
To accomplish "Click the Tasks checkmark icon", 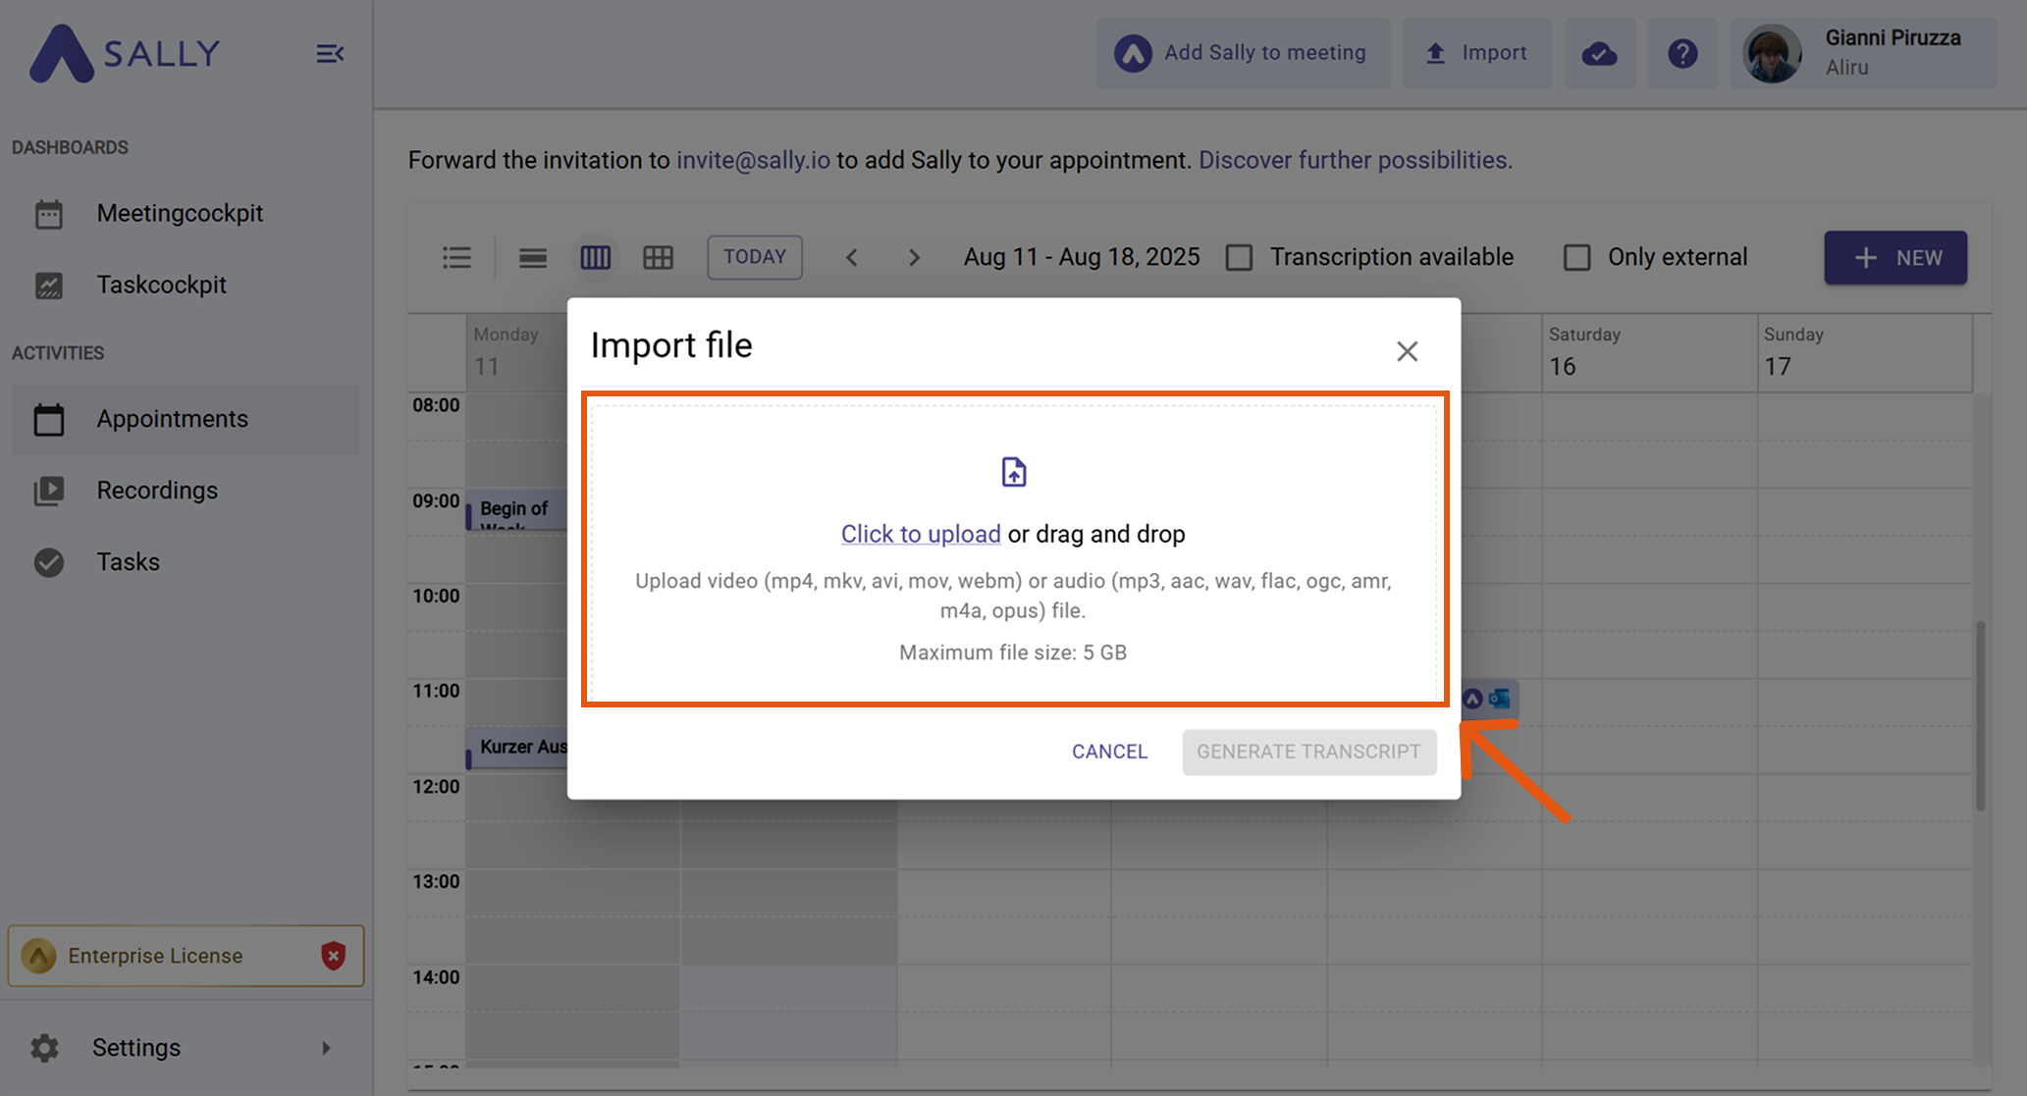I will 49,562.
